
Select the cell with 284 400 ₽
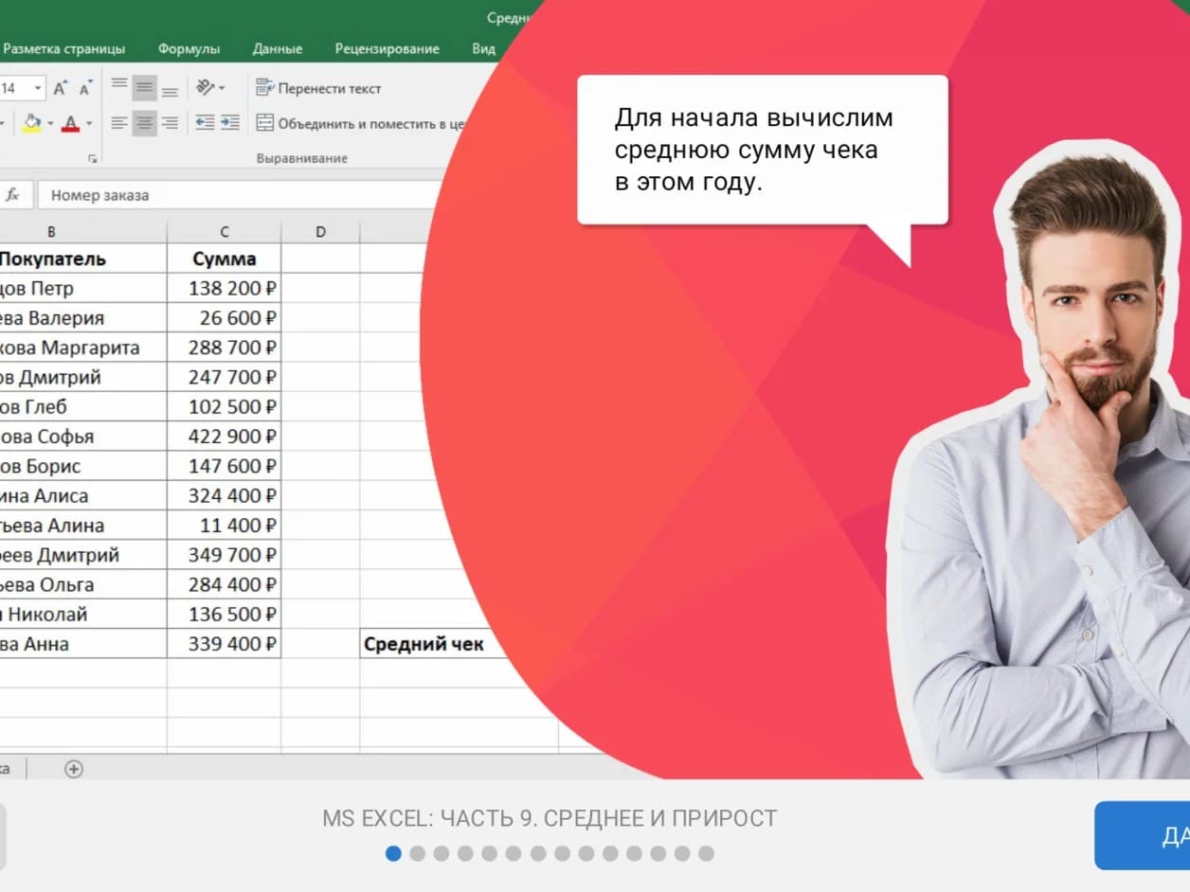tap(225, 584)
